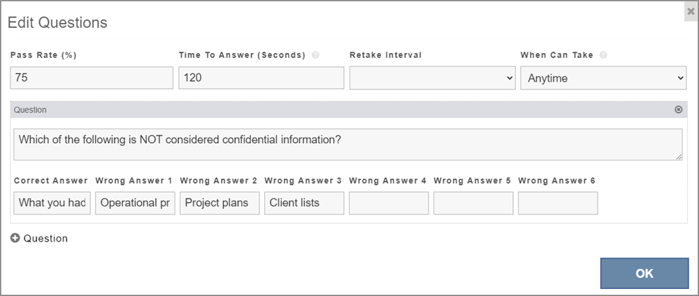Confirm changes with the OK button

(x=644, y=273)
